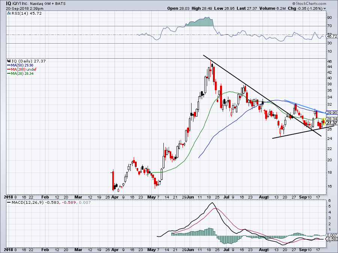Screen dimensions: 338x253
Task: Click the RSI(14) 45.72 legend label
Action: [27, 14]
